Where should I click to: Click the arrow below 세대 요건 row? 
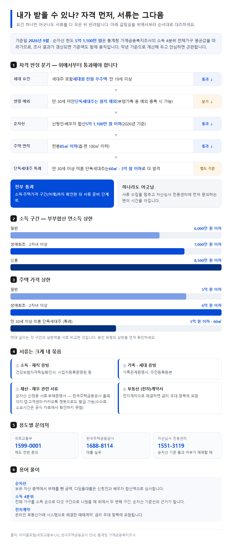(116, 90)
